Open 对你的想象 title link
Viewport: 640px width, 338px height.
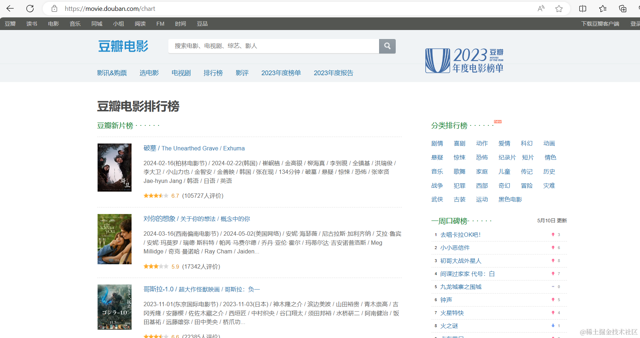(x=197, y=219)
